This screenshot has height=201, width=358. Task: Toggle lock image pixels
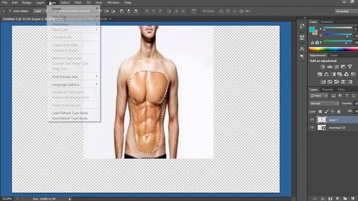tap(327, 112)
